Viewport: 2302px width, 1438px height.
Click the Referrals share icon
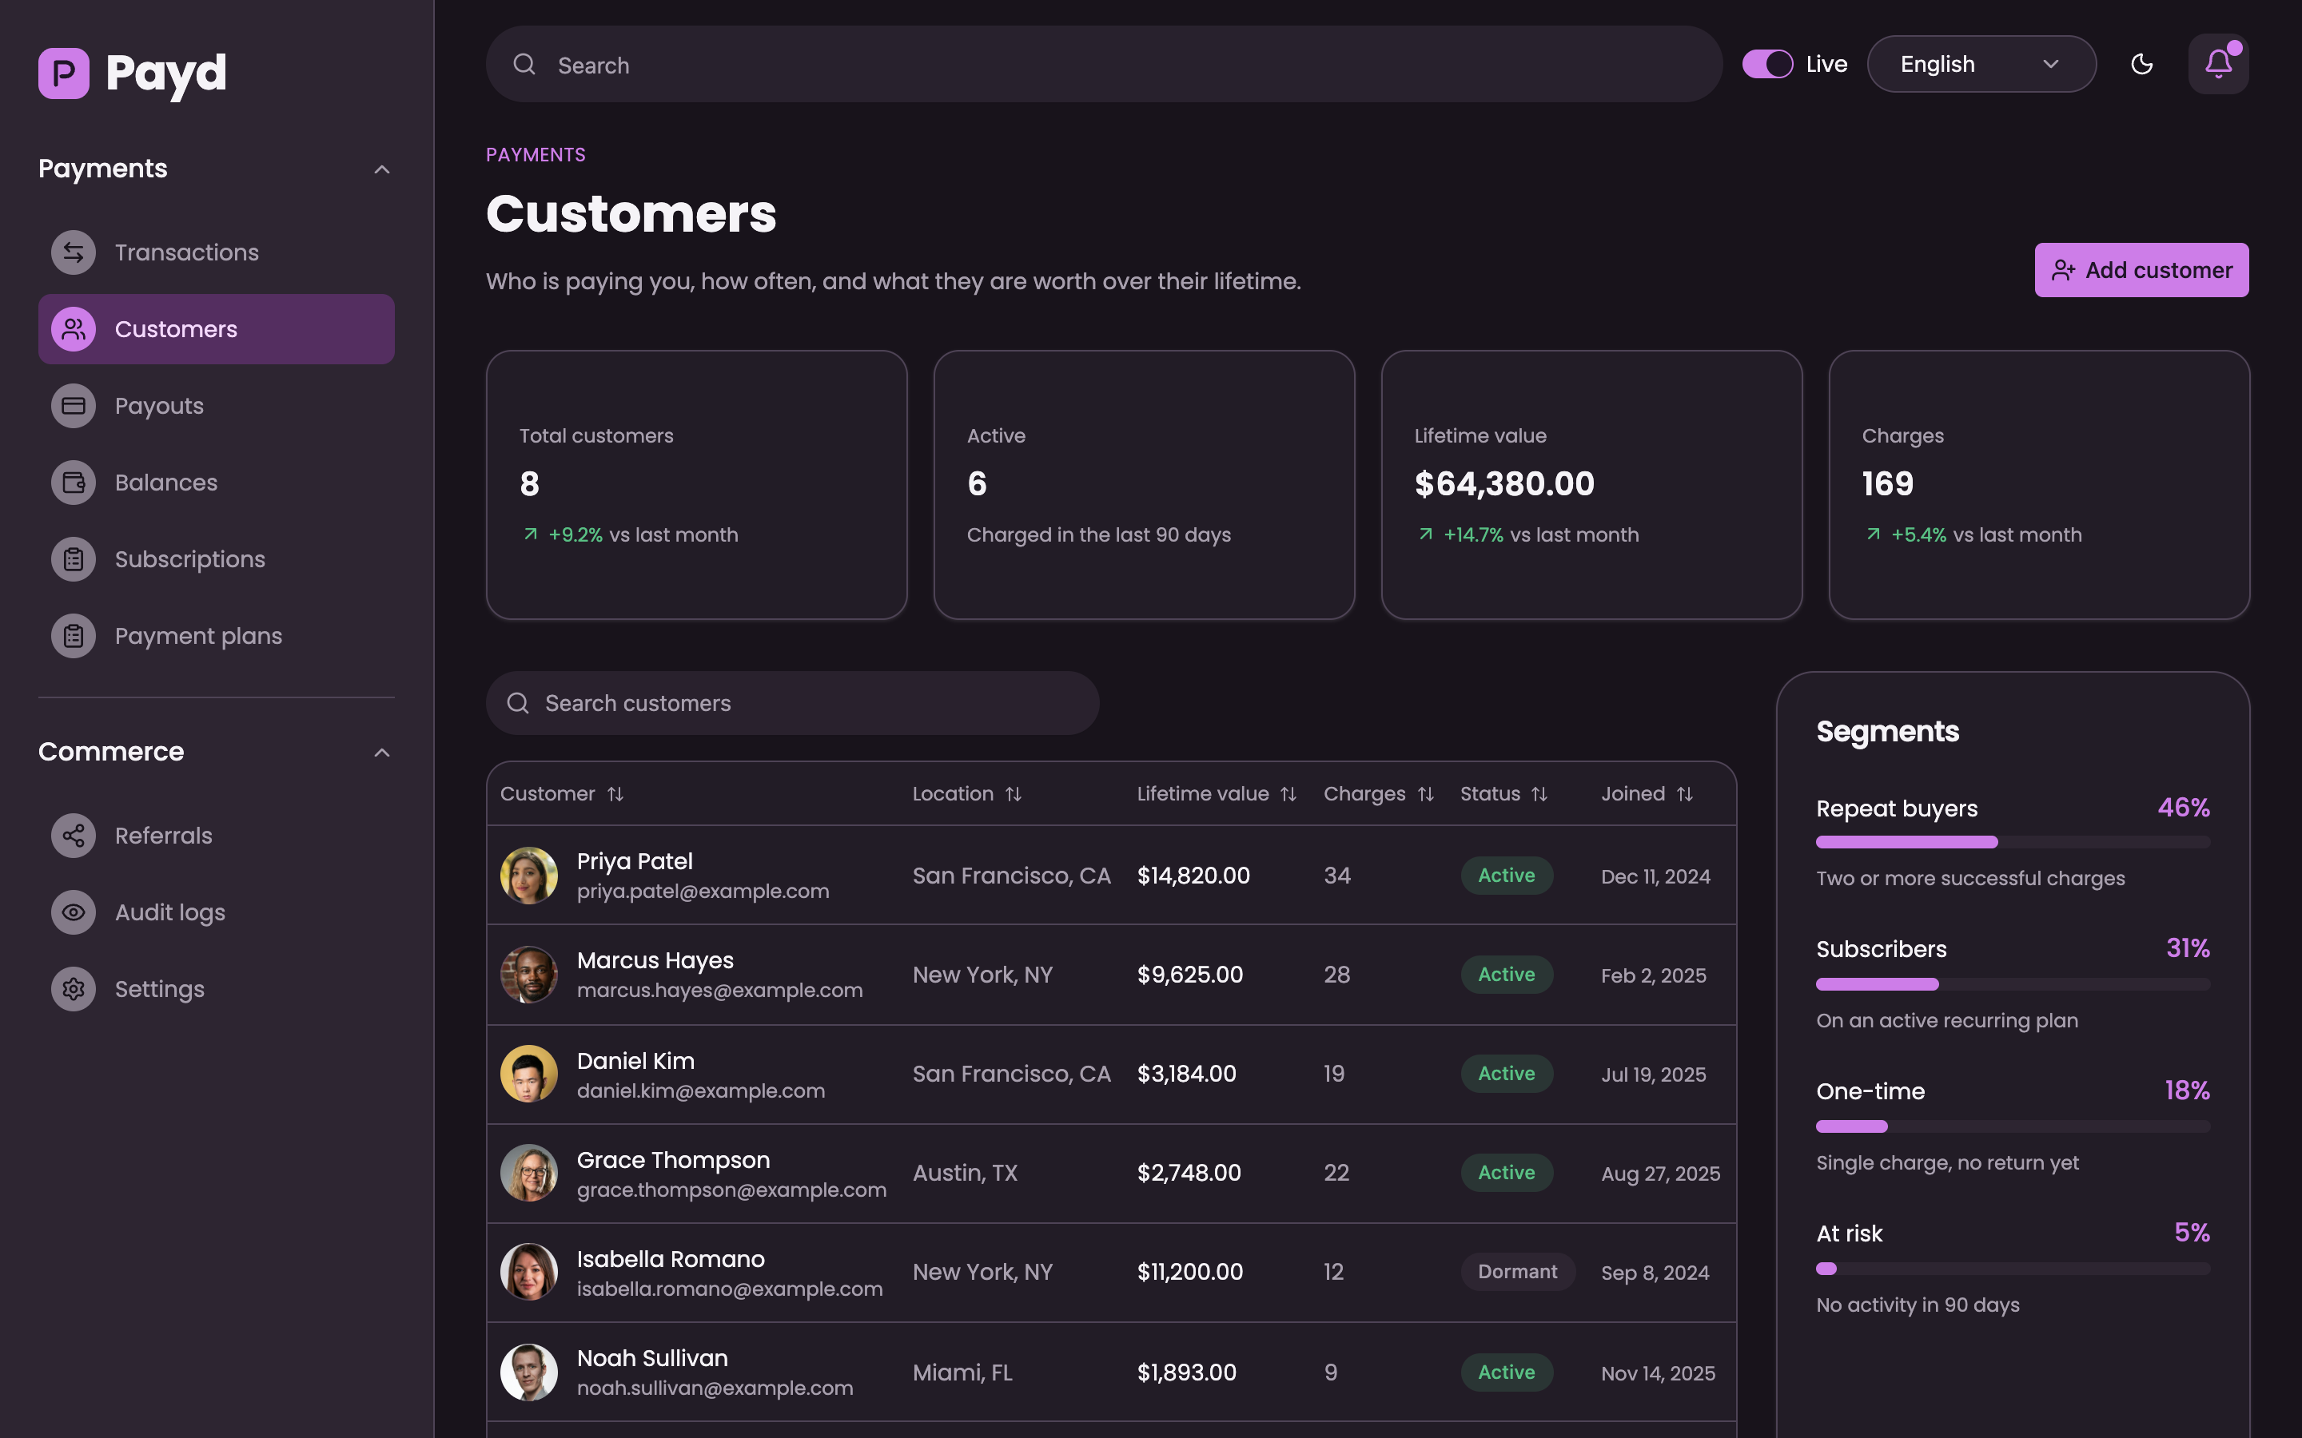click(x=74, y=836)
